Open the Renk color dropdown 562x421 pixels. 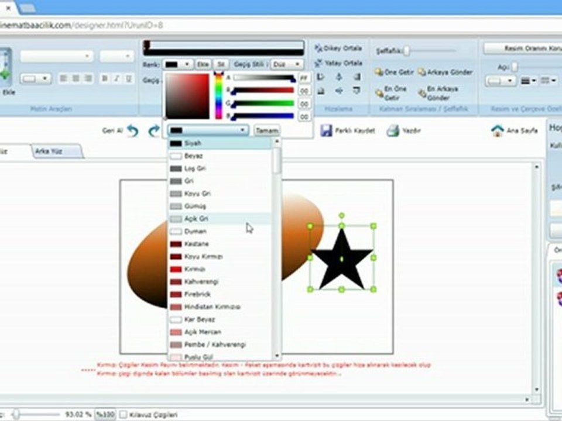tap(177, 64)
